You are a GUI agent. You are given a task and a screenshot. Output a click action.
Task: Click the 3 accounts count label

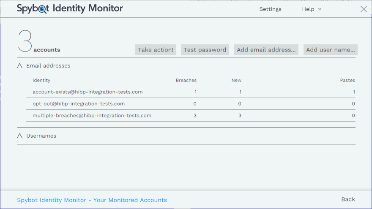(39, 41)
